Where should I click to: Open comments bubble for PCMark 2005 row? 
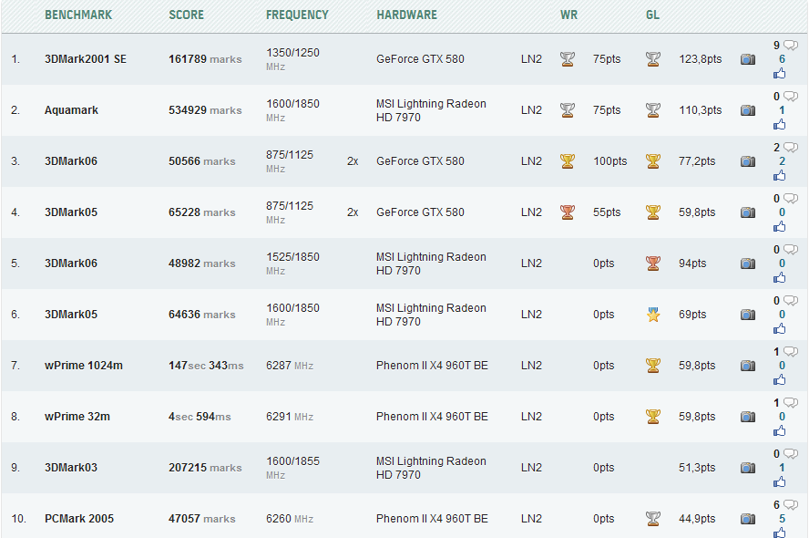pyautogui.click(x=791, y=505)
